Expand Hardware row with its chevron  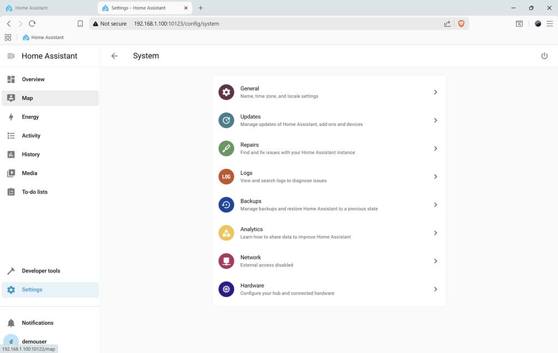[435, 289]
